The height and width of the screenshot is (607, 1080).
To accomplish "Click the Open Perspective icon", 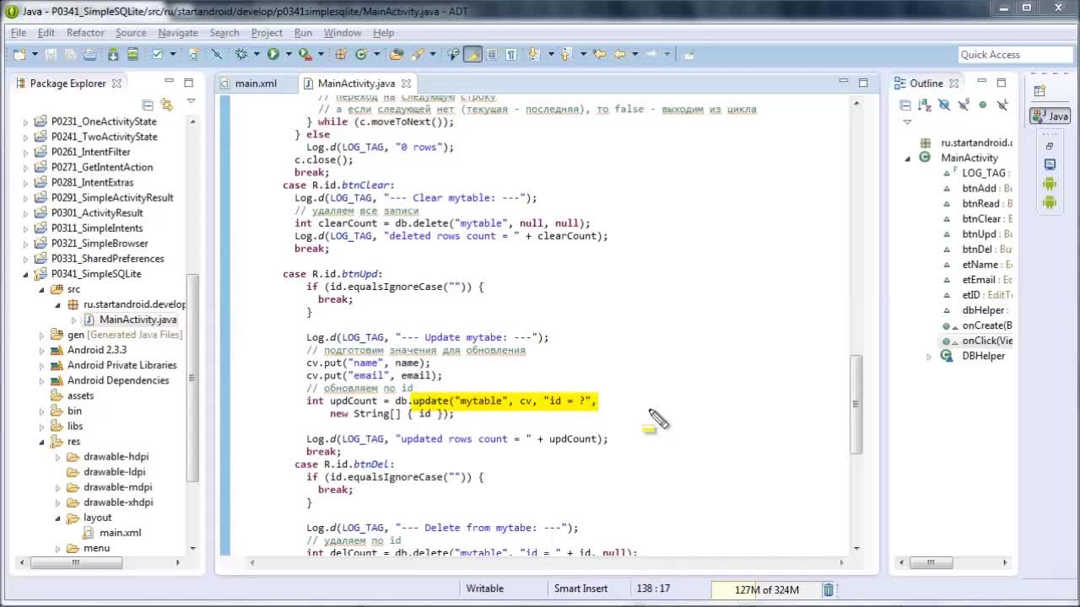I will pos(1039,91).
